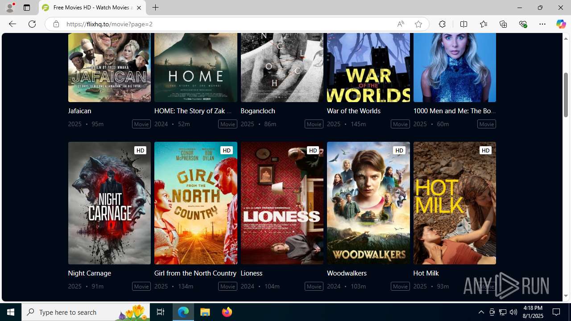Screen dimensions: 571x321
Task: Open the Windows Start menu
Action: pos(11,312)
